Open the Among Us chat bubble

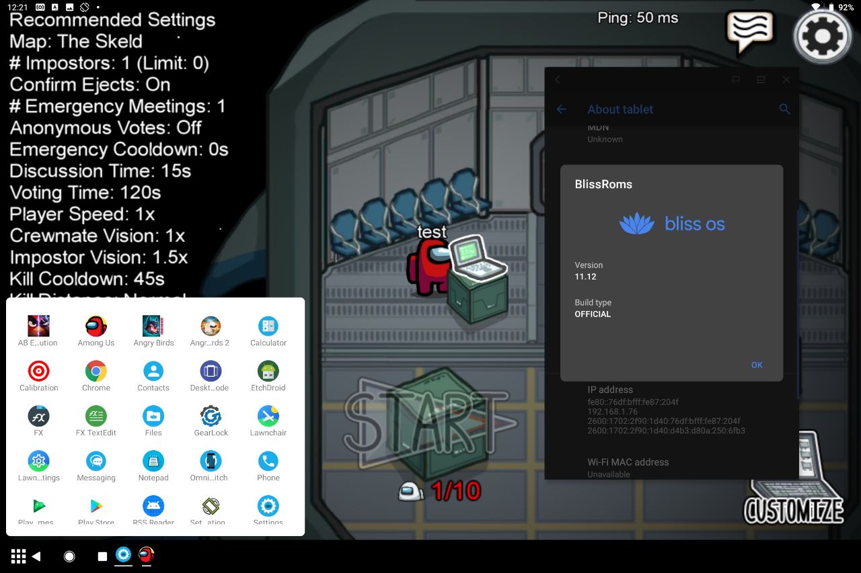pos(749,33)
